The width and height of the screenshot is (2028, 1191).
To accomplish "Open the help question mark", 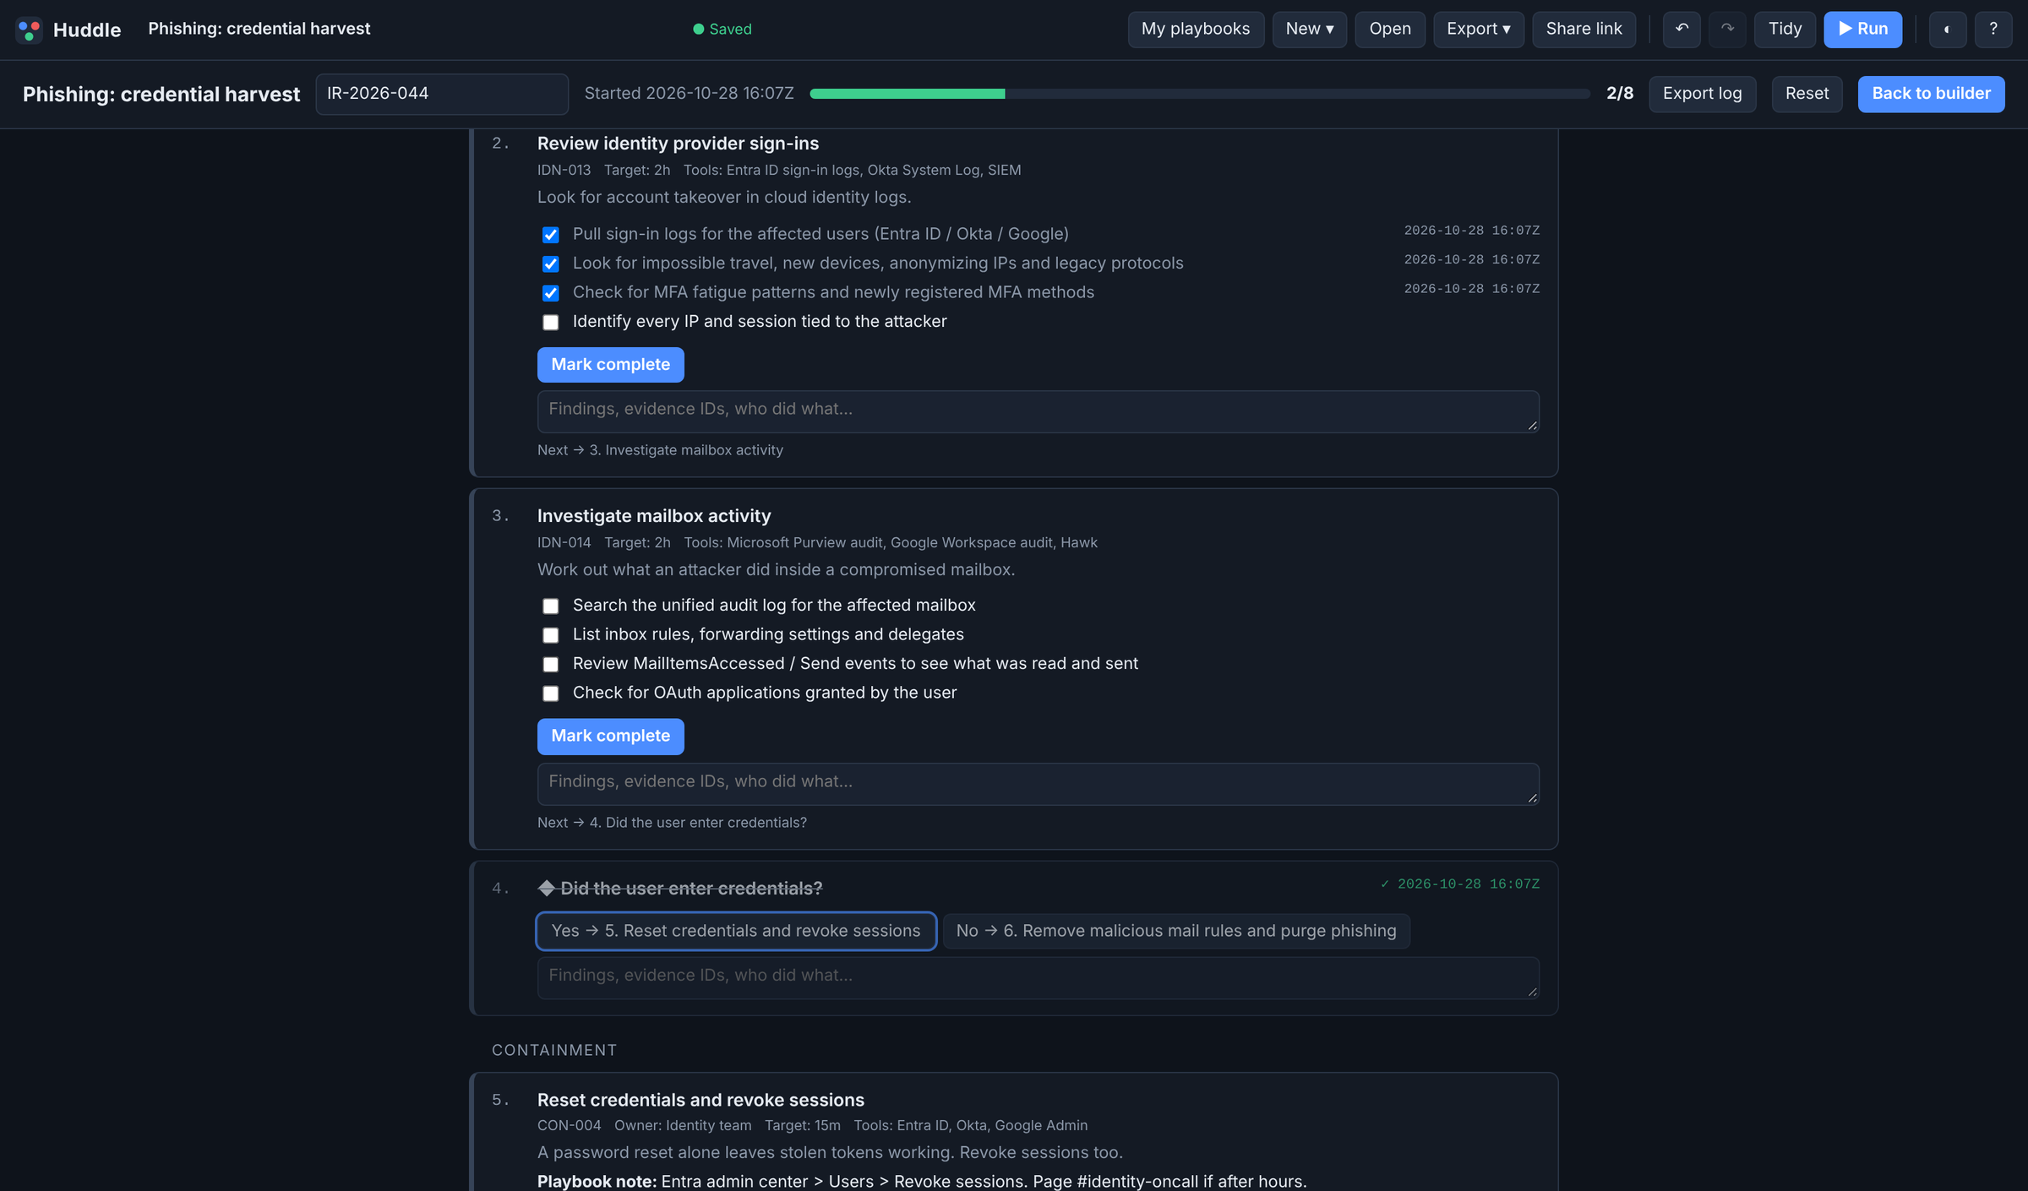I will tap(1993, 30).
